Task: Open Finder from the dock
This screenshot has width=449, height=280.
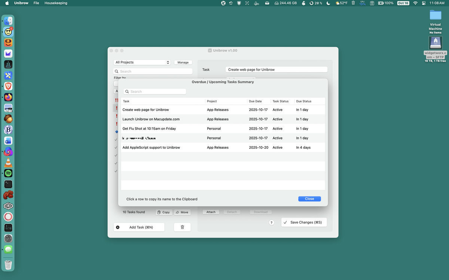Action: 8,21
